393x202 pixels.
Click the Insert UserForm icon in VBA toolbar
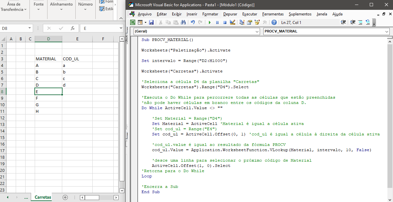click(x=140, y=23)
